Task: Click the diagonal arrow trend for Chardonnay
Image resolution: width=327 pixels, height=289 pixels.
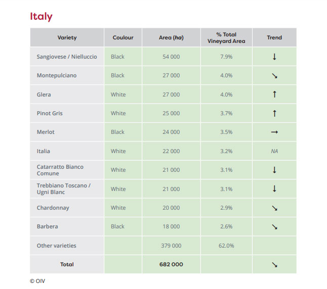Action: [x=274, y=208]
